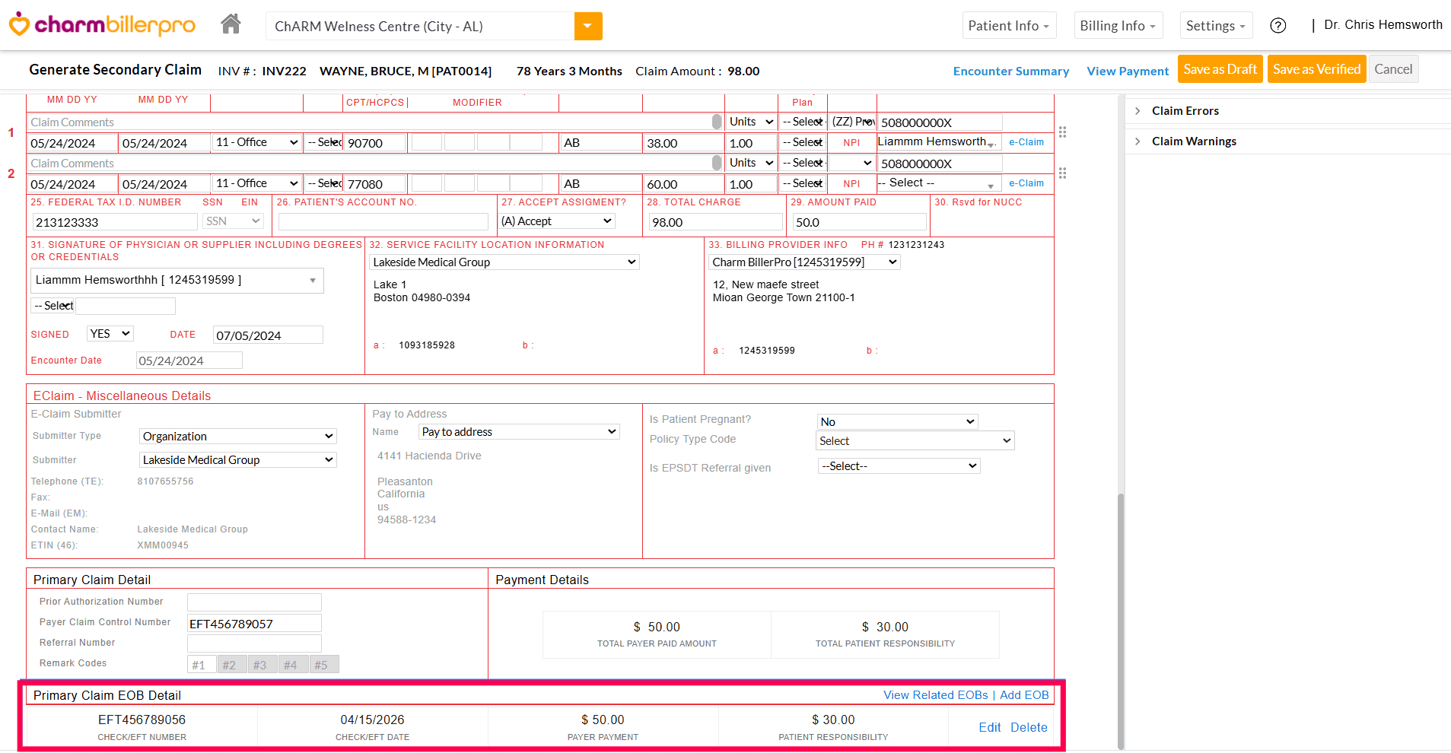
Task: Open Pay to address name dropdown
Action: pos(519,432)
